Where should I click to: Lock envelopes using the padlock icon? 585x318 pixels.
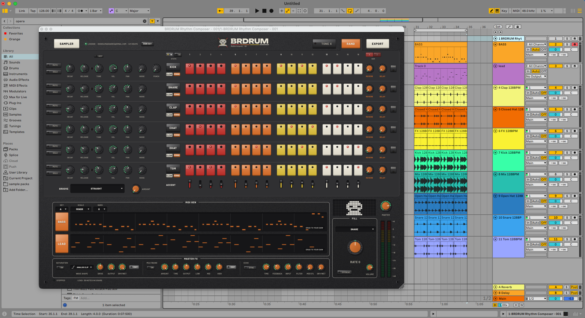[x=517, y=27]
